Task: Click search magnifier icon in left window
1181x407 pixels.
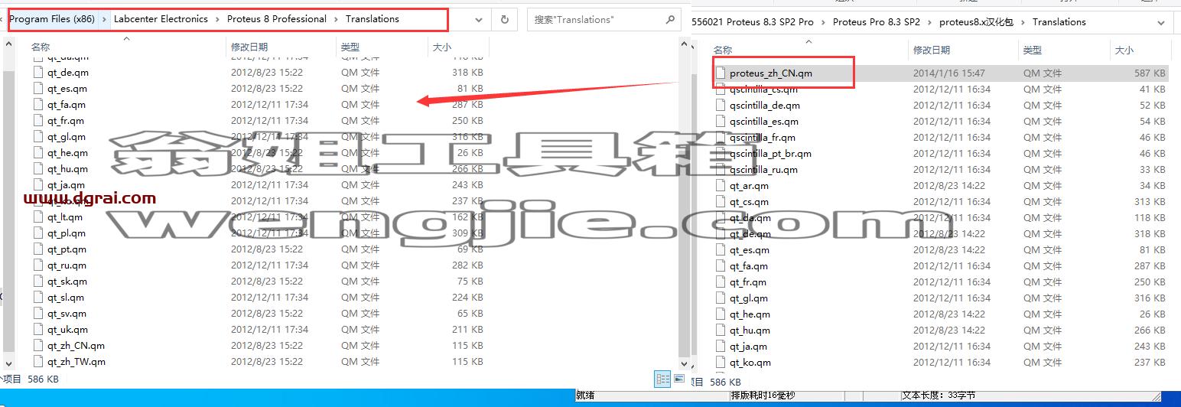Action: pos(670,20)
